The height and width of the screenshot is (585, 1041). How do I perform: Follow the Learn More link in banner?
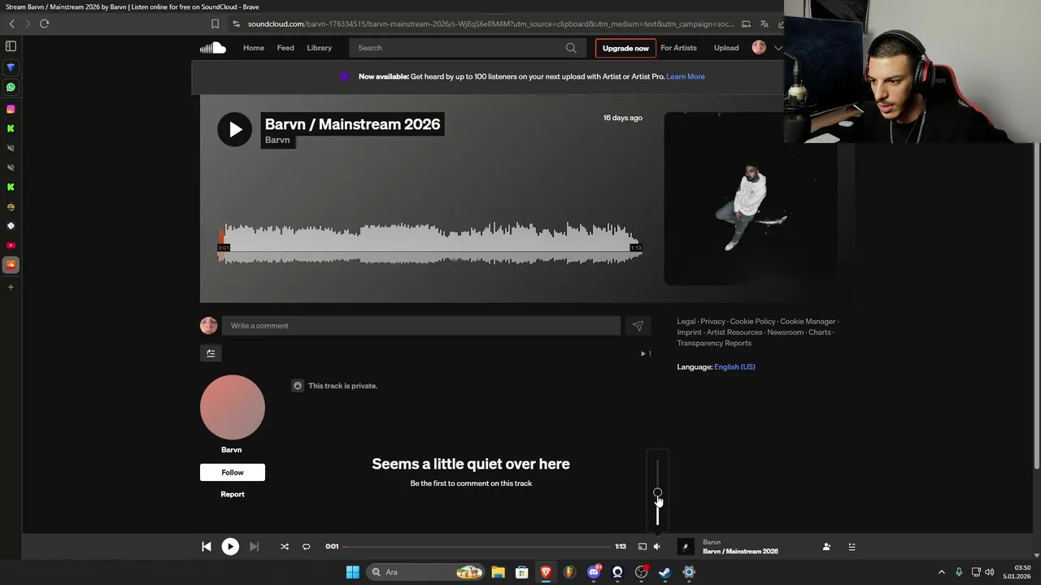coord(686,76)
